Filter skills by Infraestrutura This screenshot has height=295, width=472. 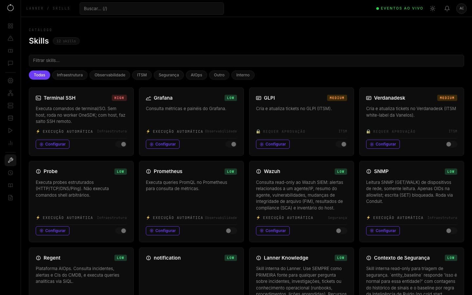point(70,75)
